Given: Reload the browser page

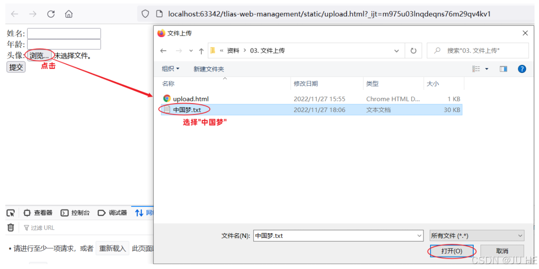Looking at the screenshot, I should (x=51, y=14).
